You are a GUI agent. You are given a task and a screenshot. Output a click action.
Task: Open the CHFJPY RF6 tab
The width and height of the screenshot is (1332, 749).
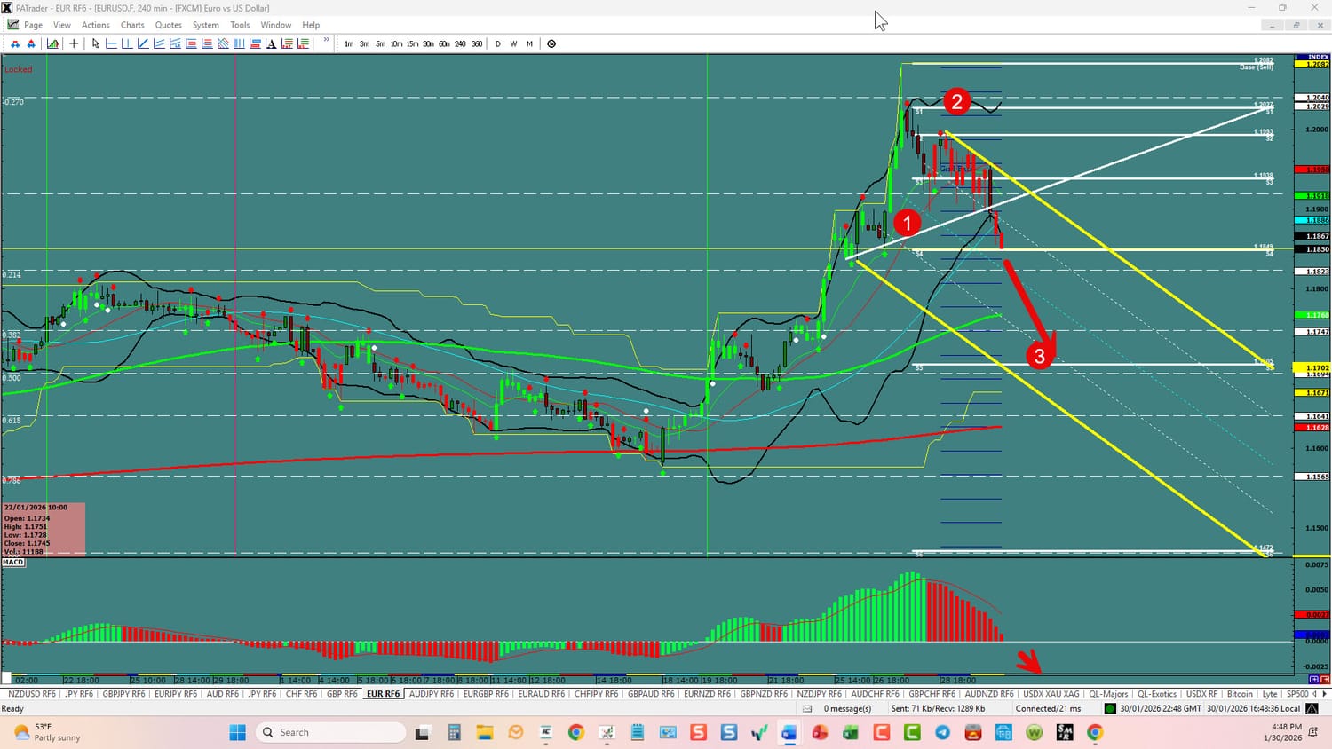[x=597, y=694]
